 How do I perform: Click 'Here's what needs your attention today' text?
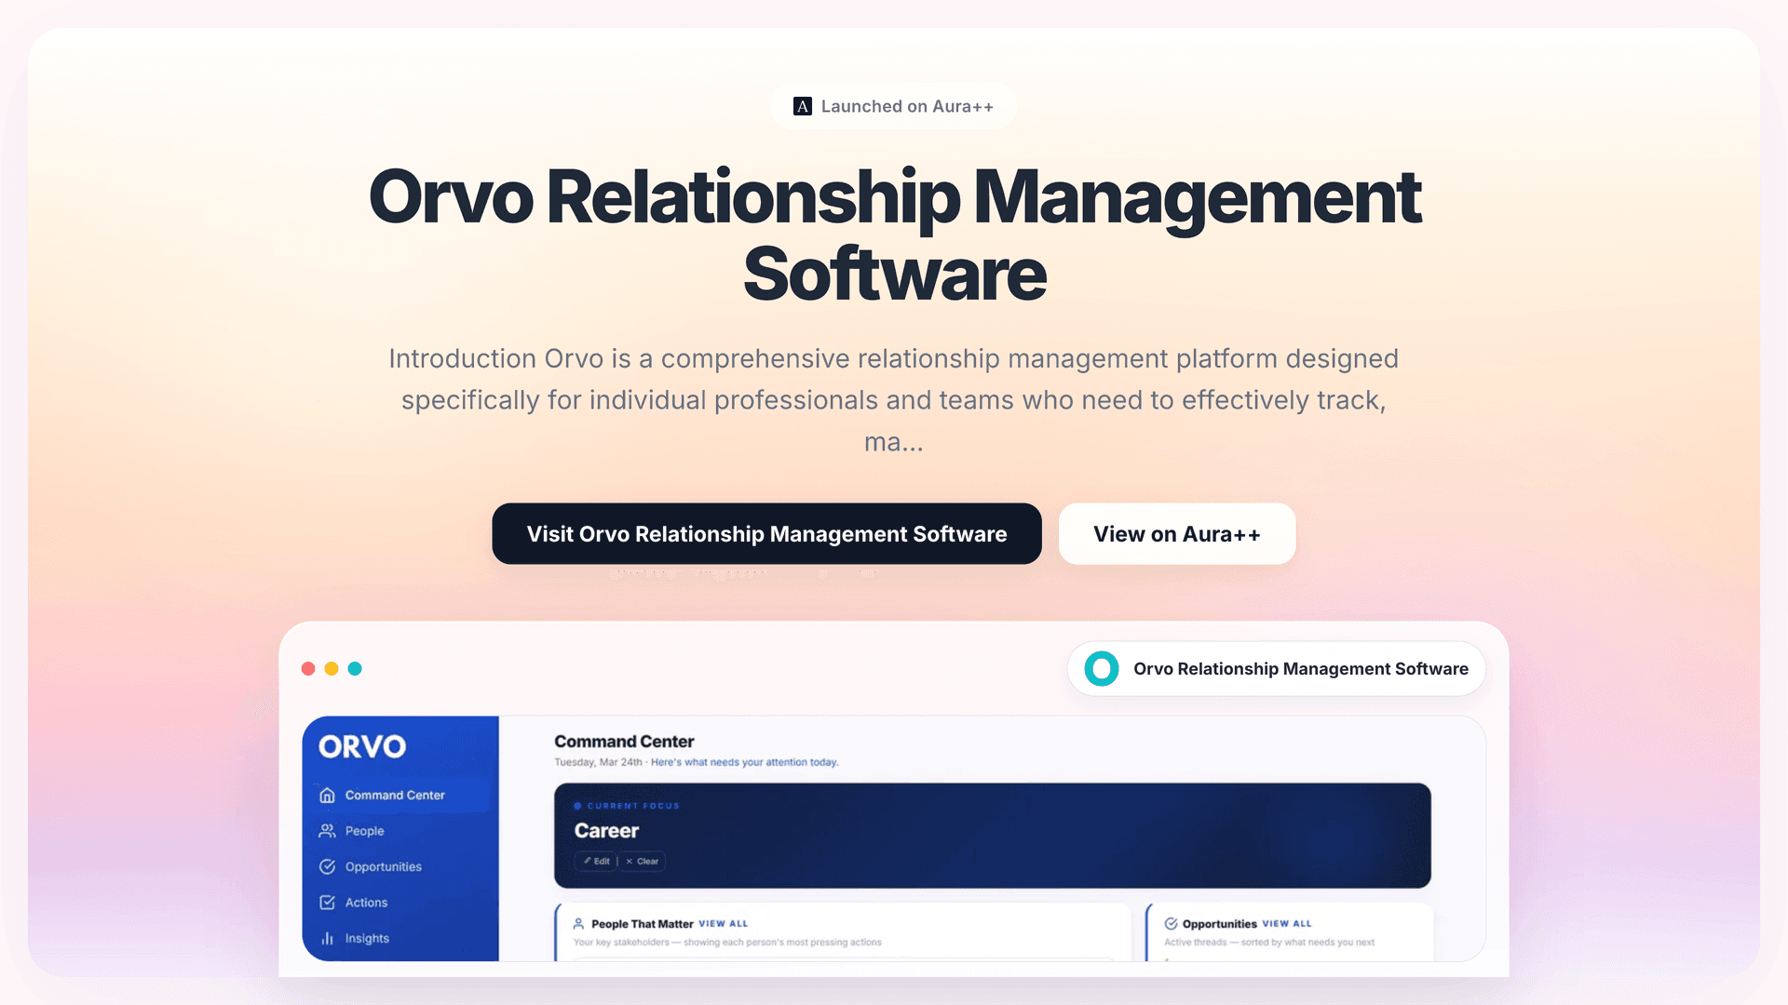745,762
